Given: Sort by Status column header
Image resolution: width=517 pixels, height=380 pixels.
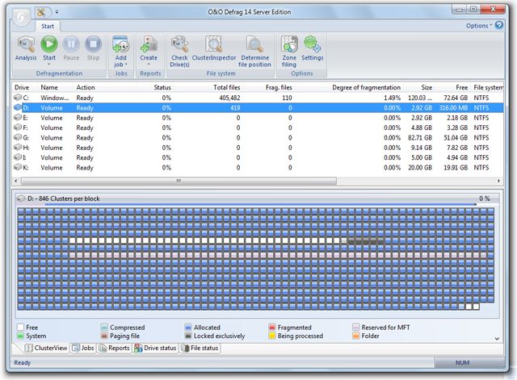Looking at the screenshot, I should coord(162,87).
